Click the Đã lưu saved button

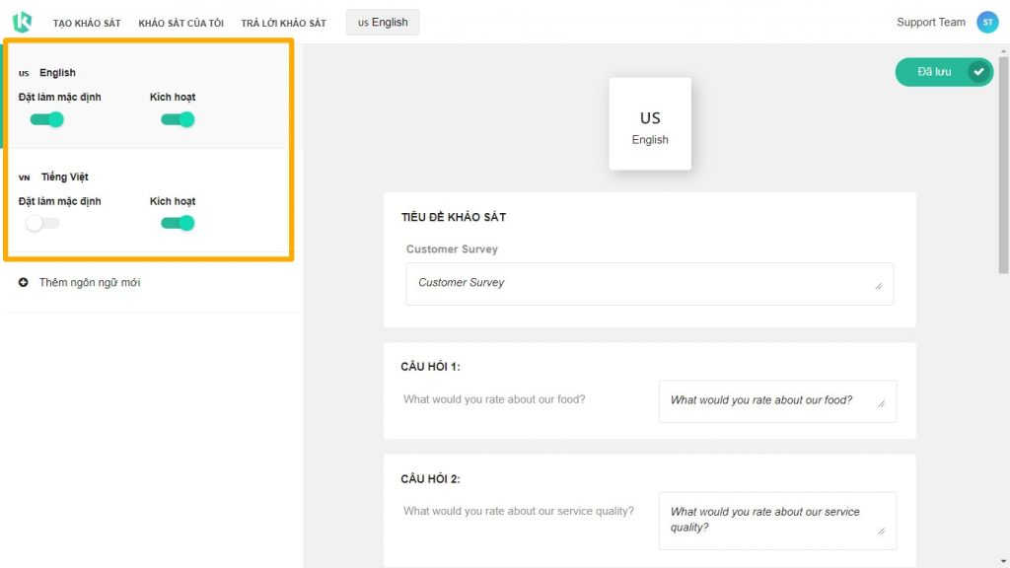coord(944,71)
